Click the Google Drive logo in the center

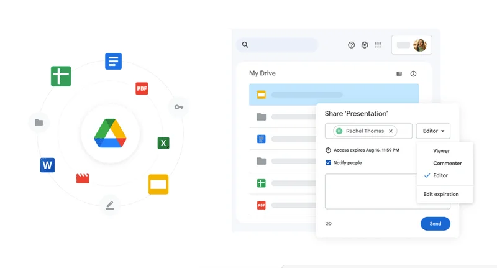tap(111, 133)
